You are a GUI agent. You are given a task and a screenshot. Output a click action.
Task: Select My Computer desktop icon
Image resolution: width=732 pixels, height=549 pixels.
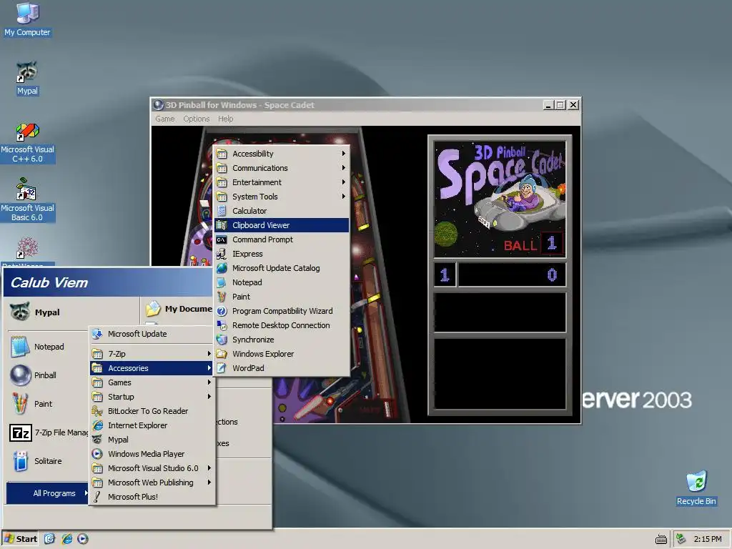click(x=27, y=19)
